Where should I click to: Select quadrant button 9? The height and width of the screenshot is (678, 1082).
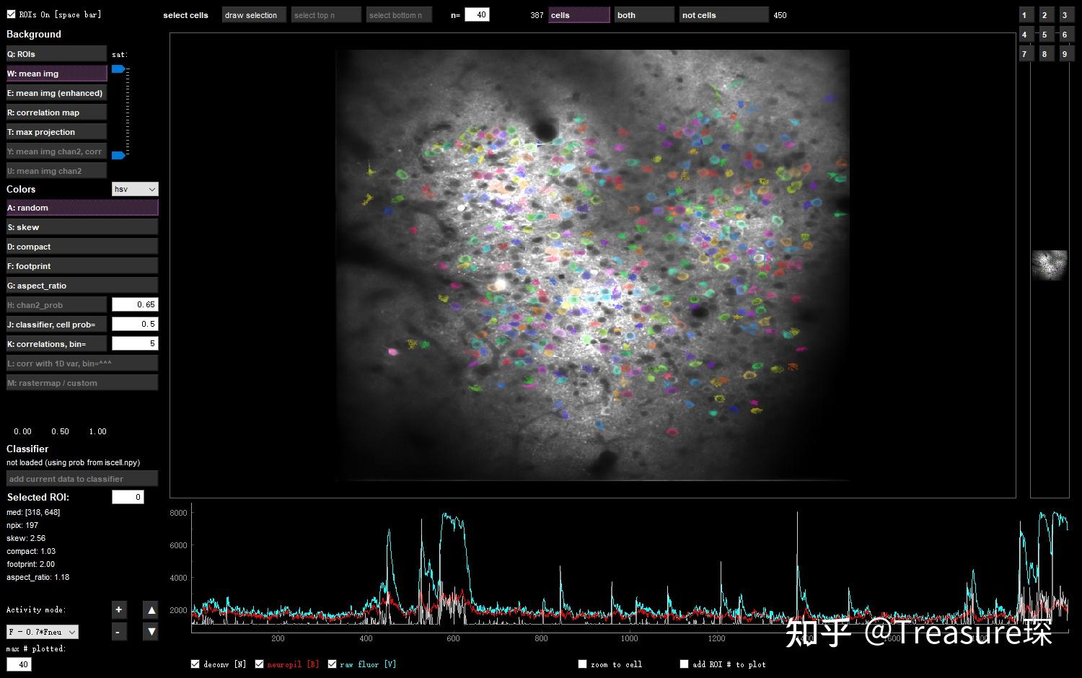point(1065,53)
